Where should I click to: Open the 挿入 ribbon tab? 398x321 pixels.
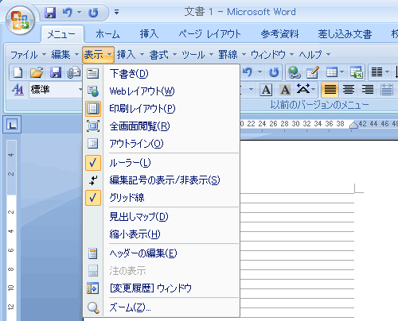click(x=149, y=34)
